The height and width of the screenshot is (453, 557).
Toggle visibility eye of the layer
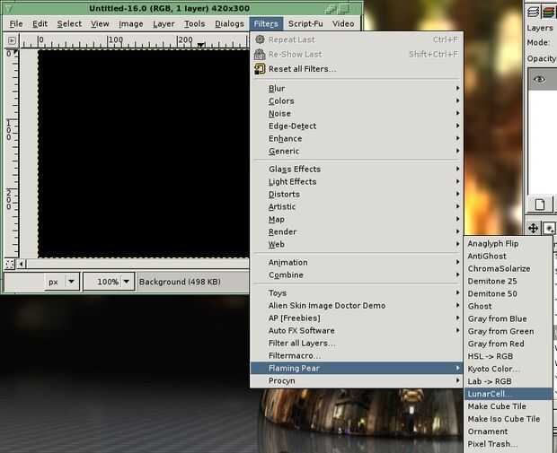pyautogui.click(x=540, y=80)
